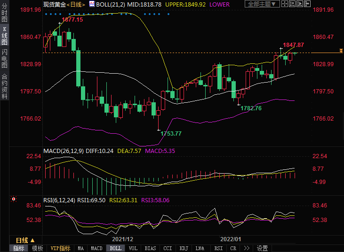Open the 合约资料 side tab
Screen dimensions: 344x252
[x=4, y=86]
